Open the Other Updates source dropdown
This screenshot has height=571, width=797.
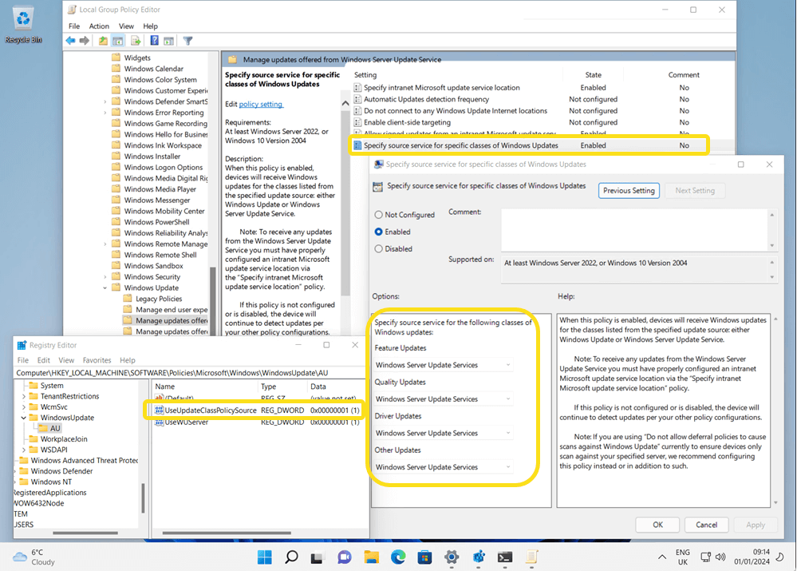(444, 467)
